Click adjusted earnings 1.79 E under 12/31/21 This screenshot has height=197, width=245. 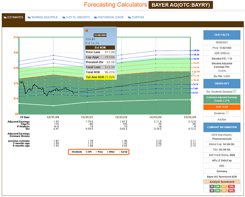(x=89, y=121)
